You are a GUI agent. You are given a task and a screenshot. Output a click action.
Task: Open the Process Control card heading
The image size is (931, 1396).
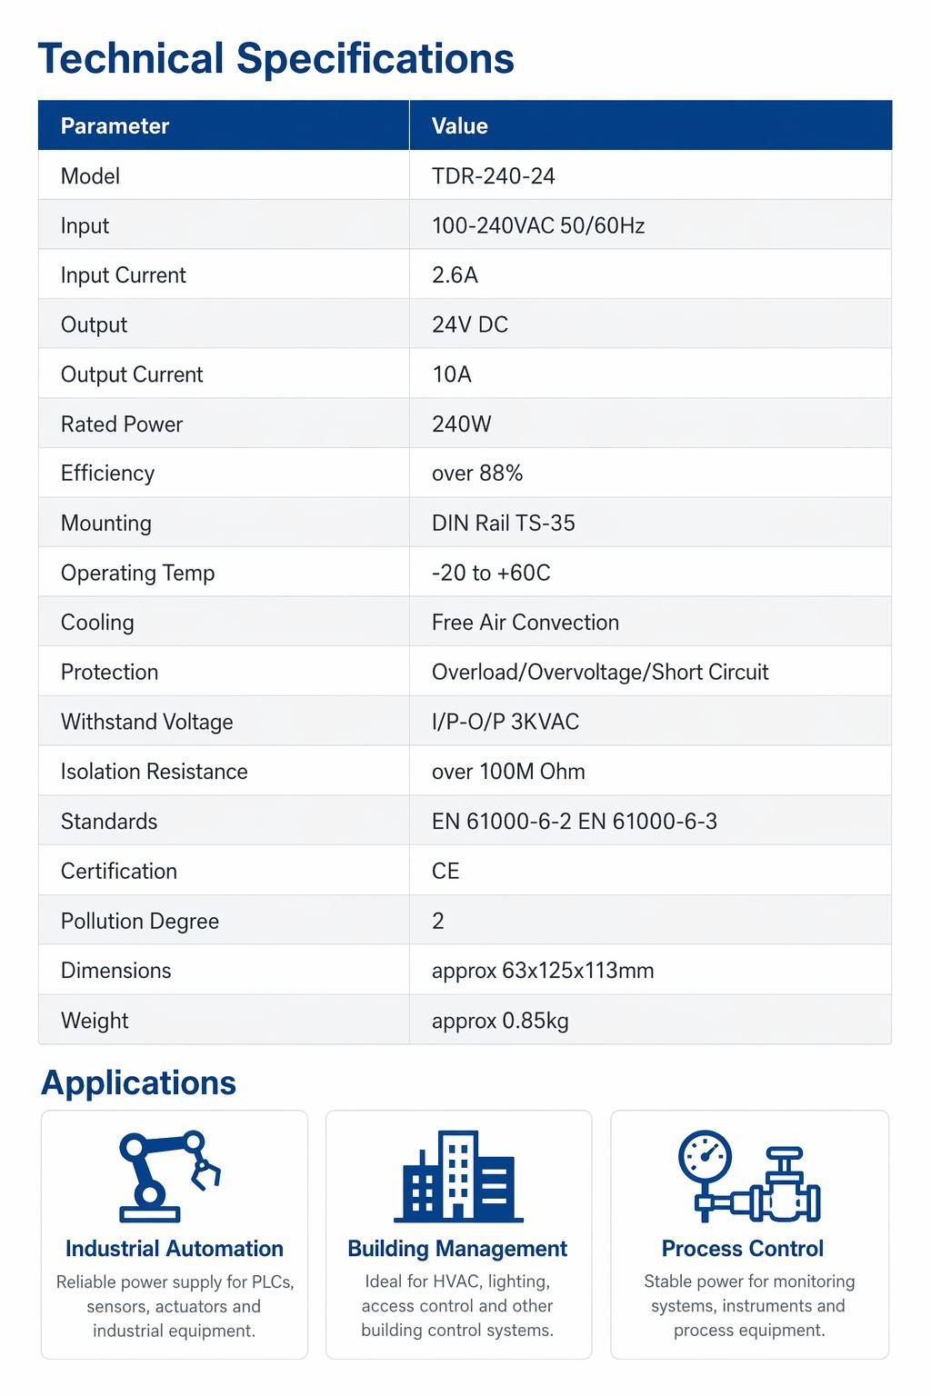click(743, 1249)
